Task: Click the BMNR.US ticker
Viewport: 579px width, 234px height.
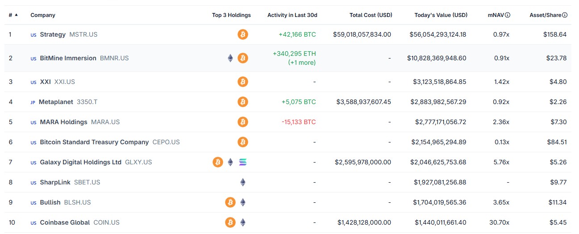Action: pos(114,58)
